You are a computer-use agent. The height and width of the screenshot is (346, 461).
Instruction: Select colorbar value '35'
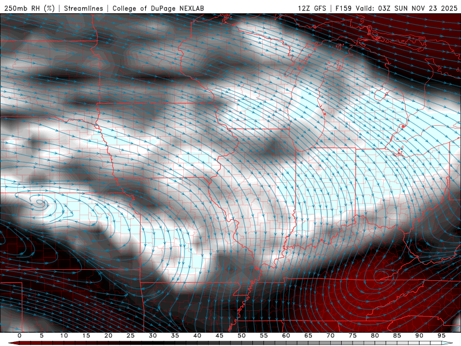point(175,336)
